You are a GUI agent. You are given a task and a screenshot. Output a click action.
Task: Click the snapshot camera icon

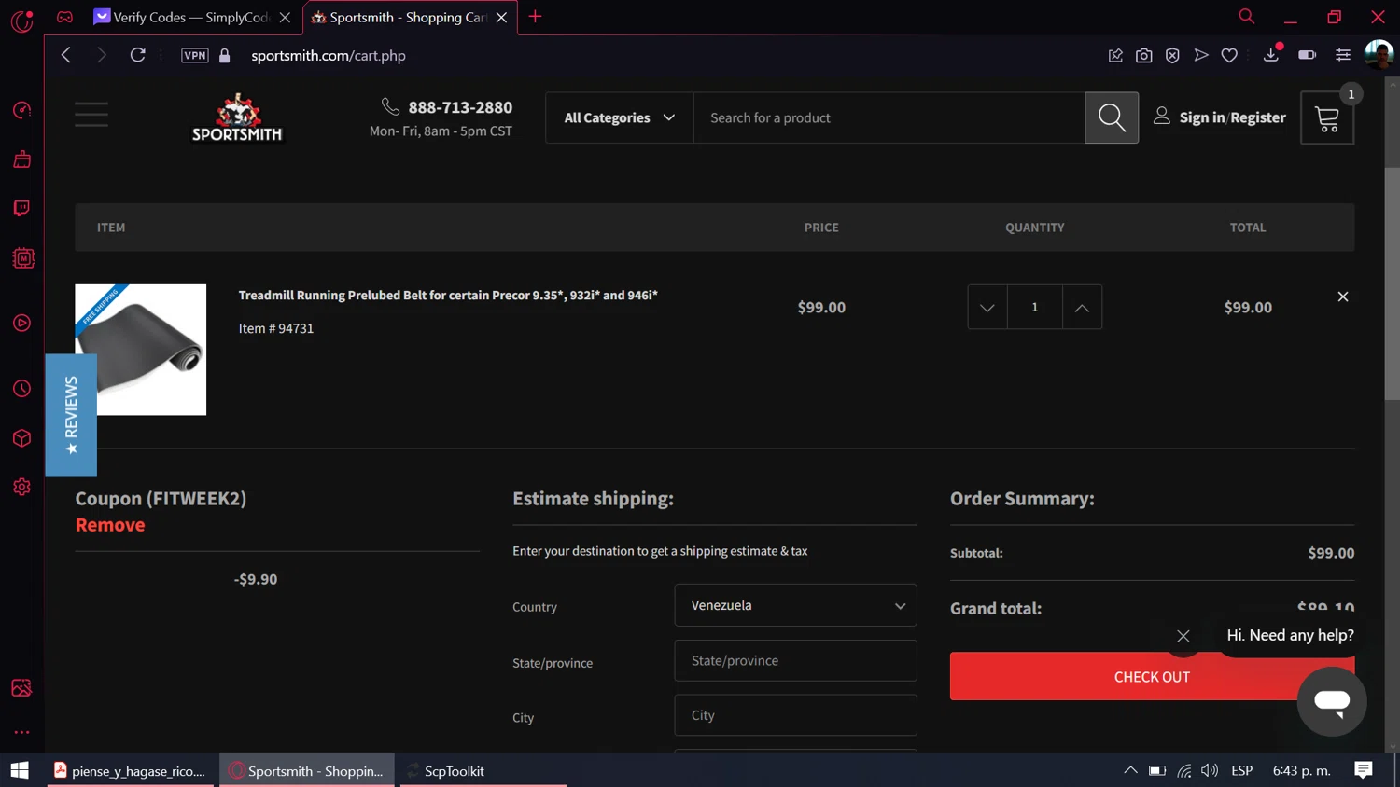point(1143,55)
